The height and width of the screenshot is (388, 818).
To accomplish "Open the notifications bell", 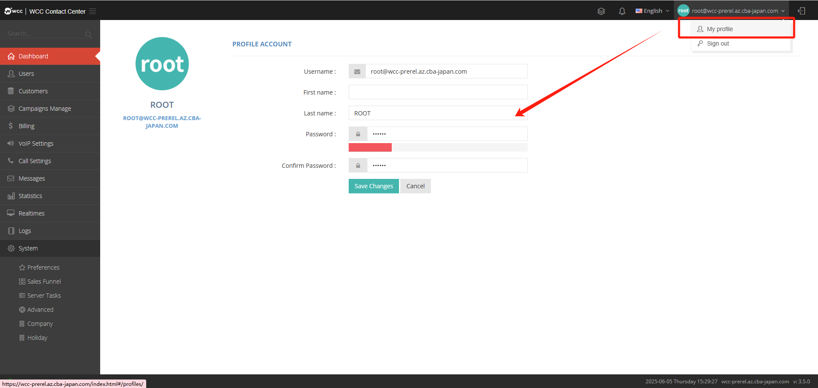I will (622, 11).
